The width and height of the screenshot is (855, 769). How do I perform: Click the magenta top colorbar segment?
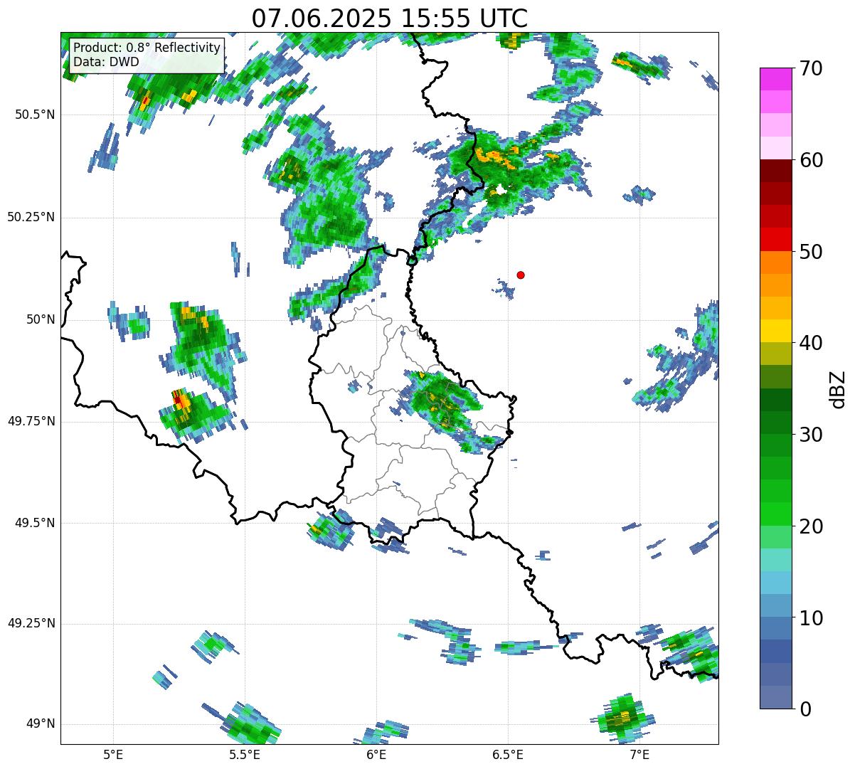point(776,79)
